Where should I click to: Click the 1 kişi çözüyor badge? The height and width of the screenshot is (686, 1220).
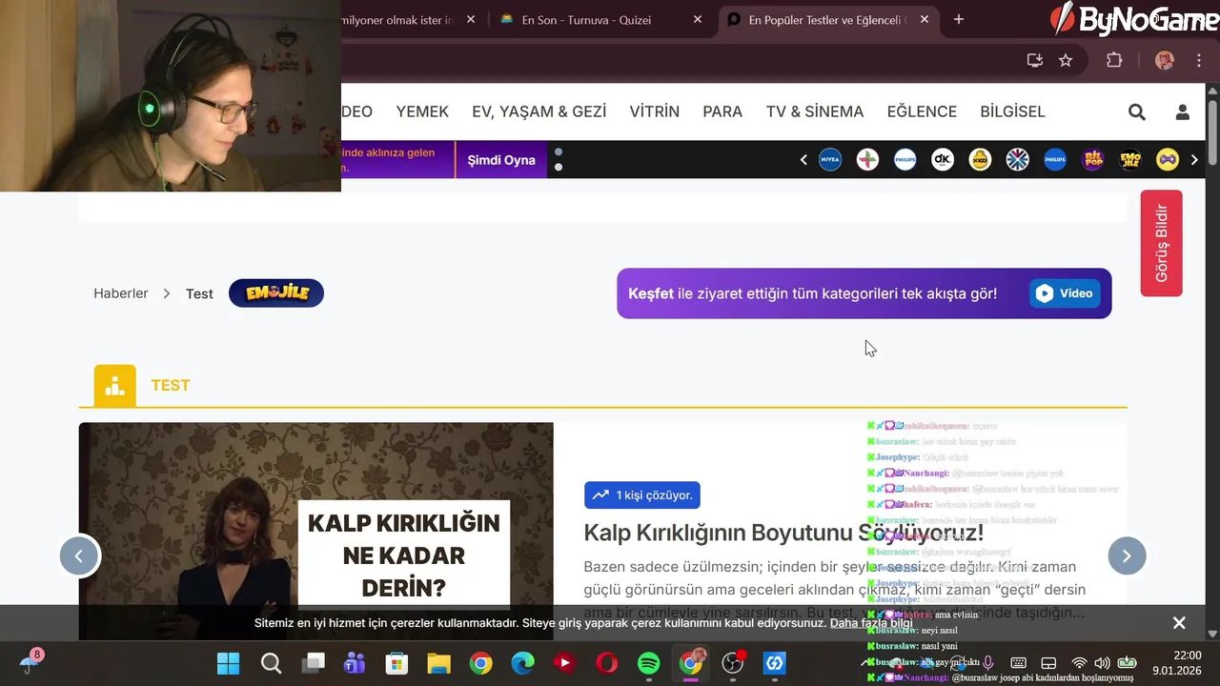click(641, 495)
